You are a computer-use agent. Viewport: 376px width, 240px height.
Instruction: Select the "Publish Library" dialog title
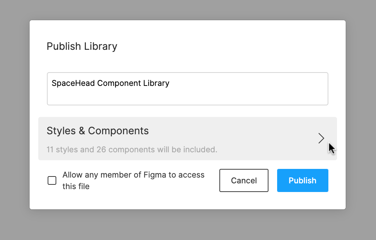click(82, 47)
